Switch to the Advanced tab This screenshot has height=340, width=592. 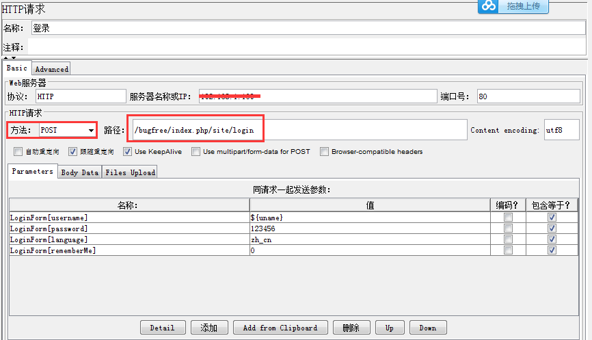[51, 69]
